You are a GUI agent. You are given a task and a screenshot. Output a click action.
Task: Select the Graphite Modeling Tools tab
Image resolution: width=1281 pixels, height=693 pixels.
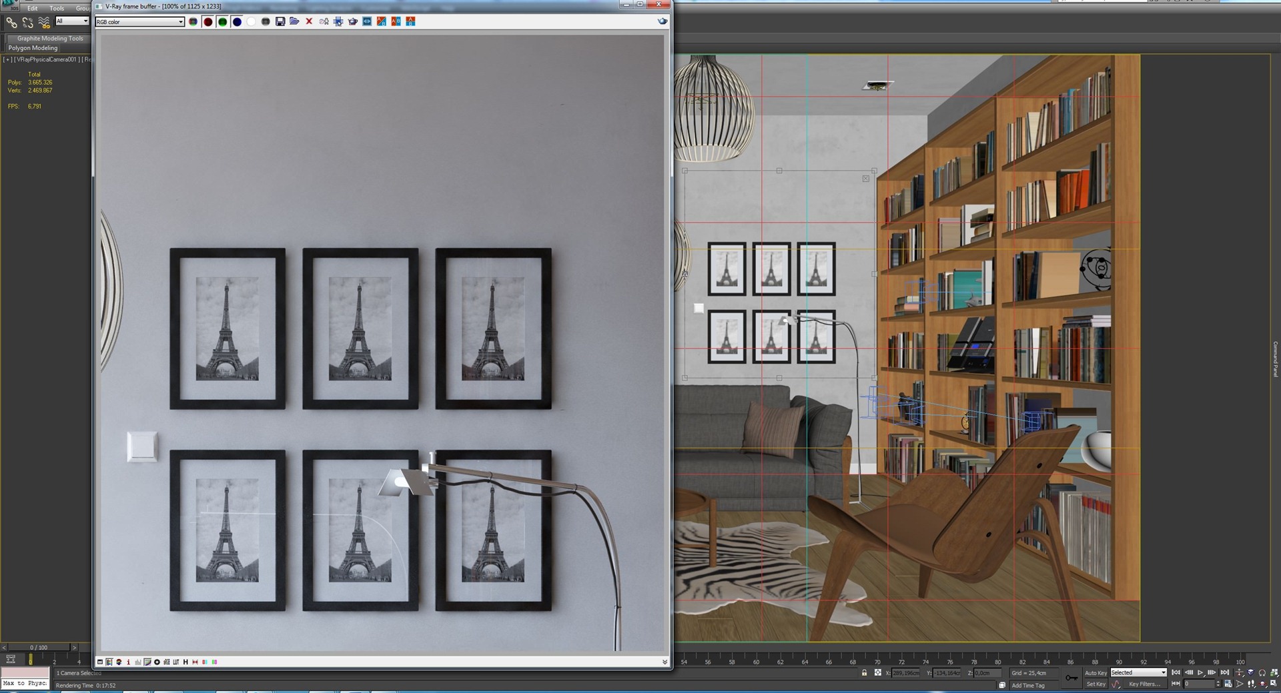pyautogui.click(x=50, y=38)
